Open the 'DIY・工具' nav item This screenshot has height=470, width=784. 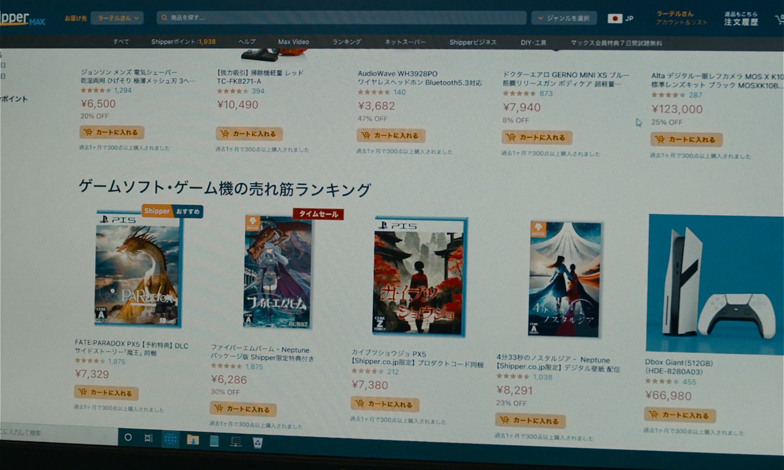point(533,43)
